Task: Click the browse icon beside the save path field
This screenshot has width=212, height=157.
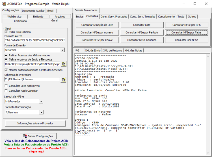Action: (64, 64)
